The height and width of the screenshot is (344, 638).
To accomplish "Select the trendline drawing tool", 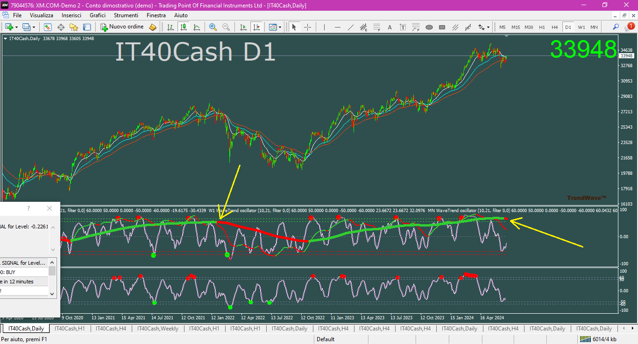I will [350, 27].
